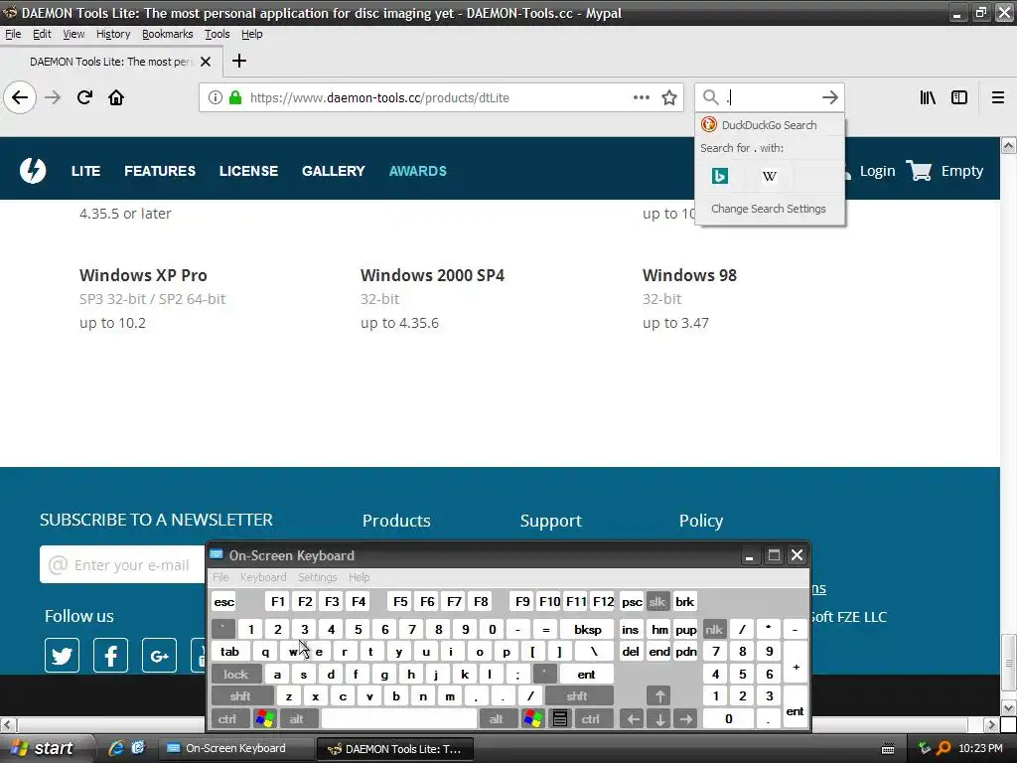Open the Library icon in toolbar
1017x763 pixels.
click(x=928, y=98)
